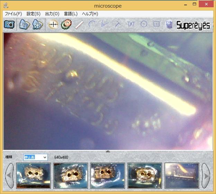The image size is (216, 194).
Task: Collapse the thumbnail panel using the divider arrow
Action: 108,151
